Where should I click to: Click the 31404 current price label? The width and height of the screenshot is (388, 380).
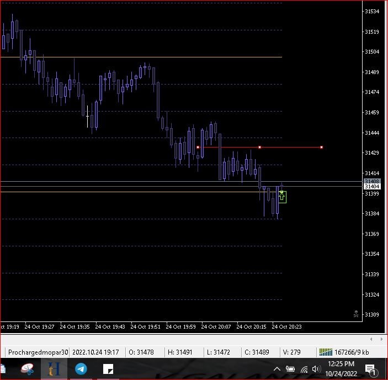371,187
